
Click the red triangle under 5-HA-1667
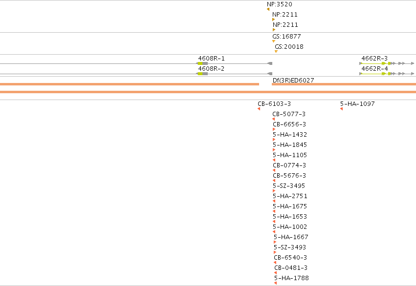click(x=275, y=242)
